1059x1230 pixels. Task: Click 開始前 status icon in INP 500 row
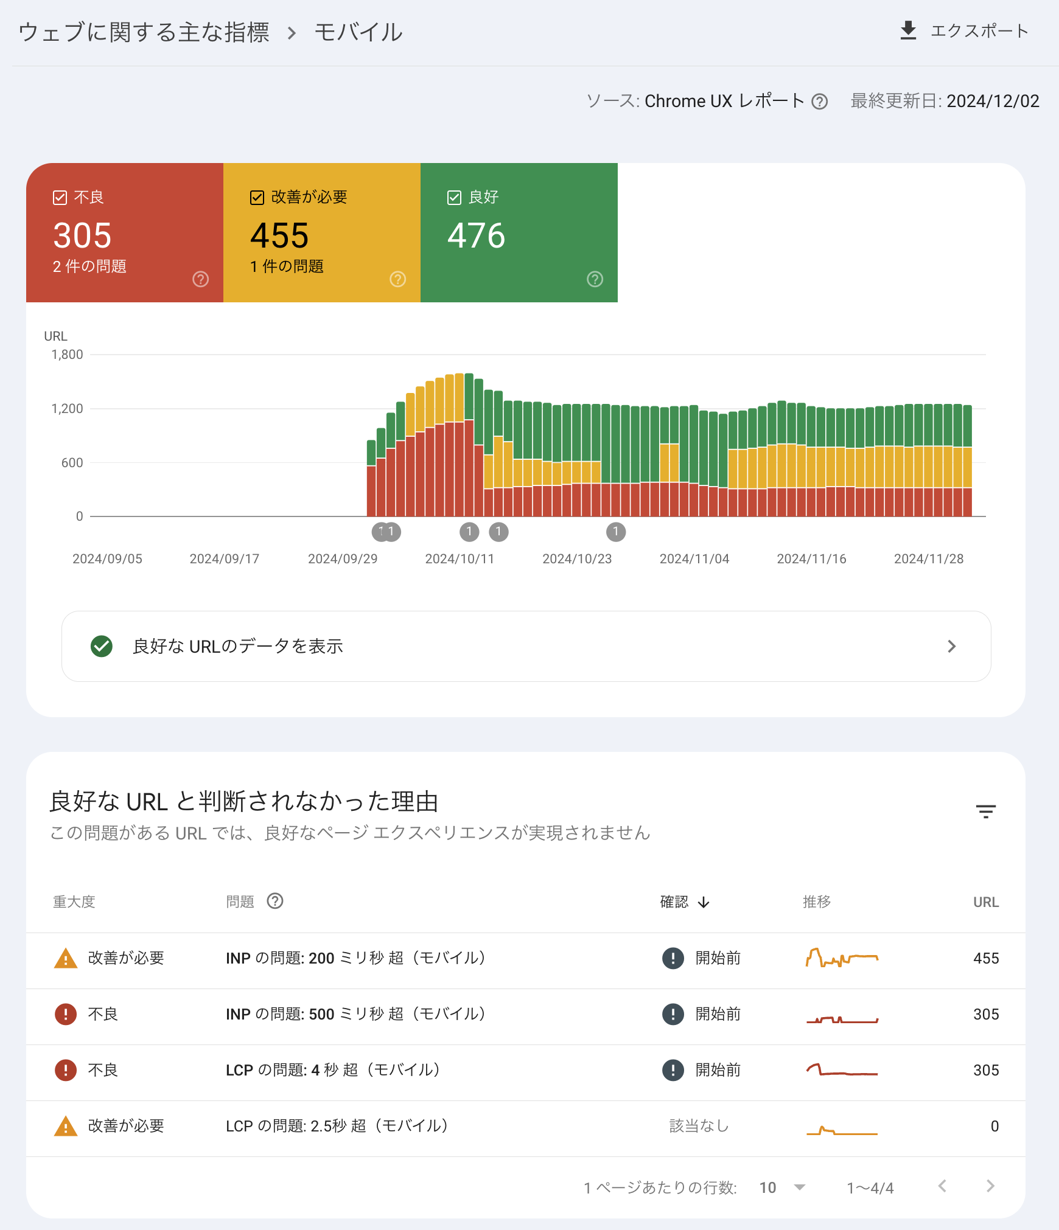click(x=673, y=1014)
